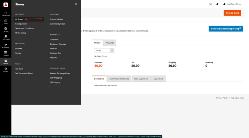The image size is (249, 138).
Task: Open the System gear menu
Action: coord(6,70)
